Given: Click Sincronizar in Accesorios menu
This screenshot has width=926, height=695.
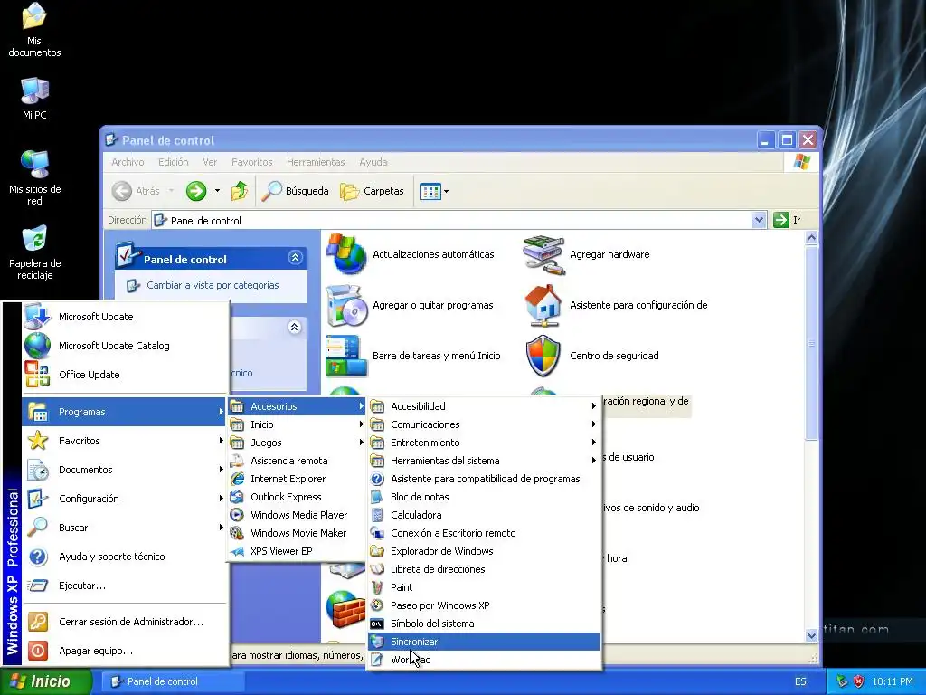Looking at the screenshot, I should coord(485,642).
